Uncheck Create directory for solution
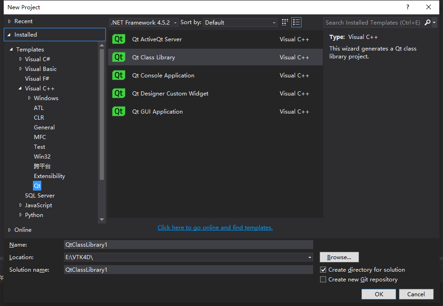The width and height of the screenshot is (443, 306). (x=323, y=269)
